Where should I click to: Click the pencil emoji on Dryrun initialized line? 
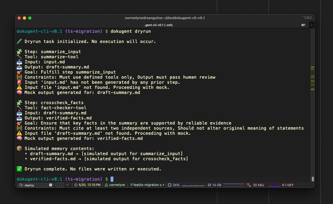[19, 41]
